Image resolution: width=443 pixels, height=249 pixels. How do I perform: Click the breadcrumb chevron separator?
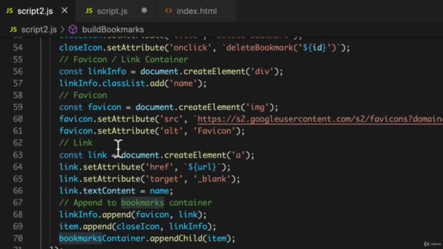(63, 29)
